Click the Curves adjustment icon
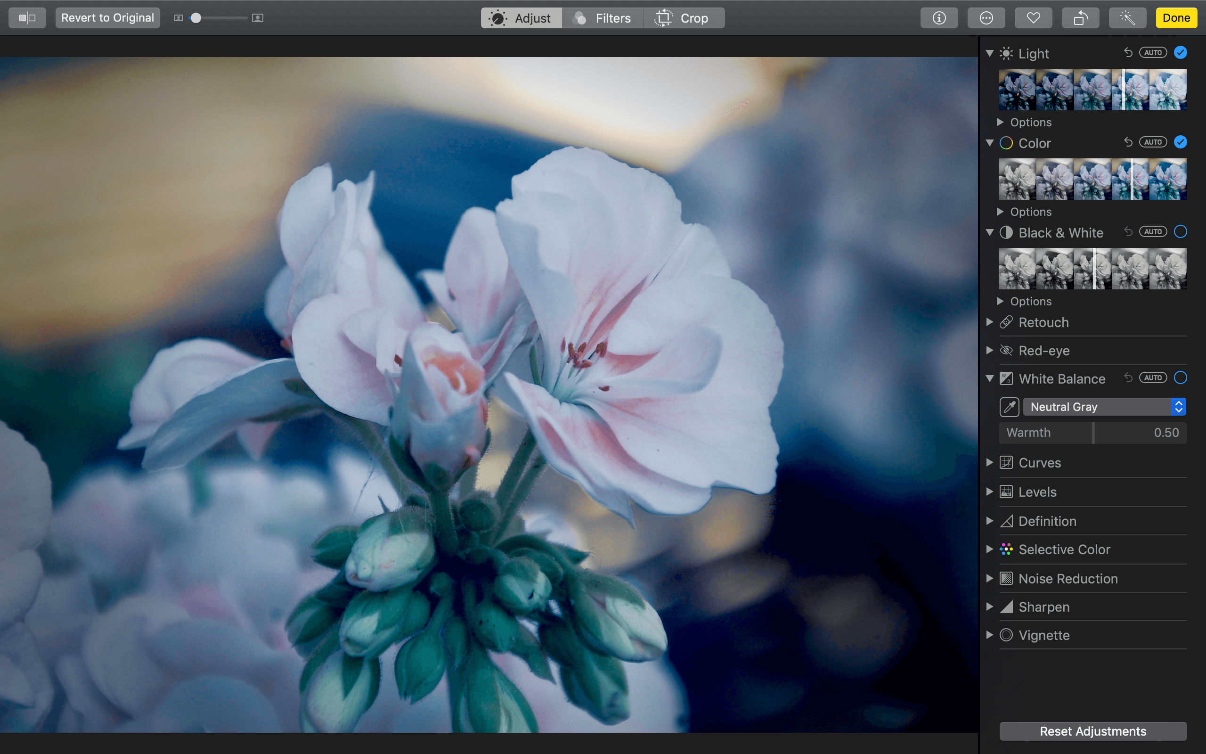Viewport: 1206px width, 754px height. tap(1005, 462)
